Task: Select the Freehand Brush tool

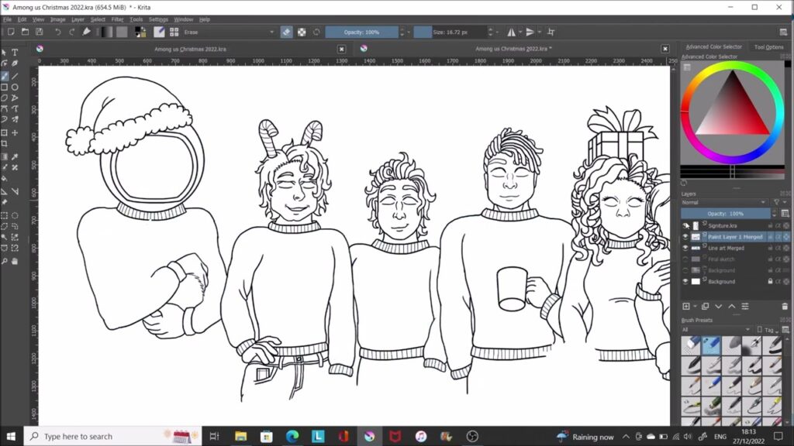Action: 5,76
